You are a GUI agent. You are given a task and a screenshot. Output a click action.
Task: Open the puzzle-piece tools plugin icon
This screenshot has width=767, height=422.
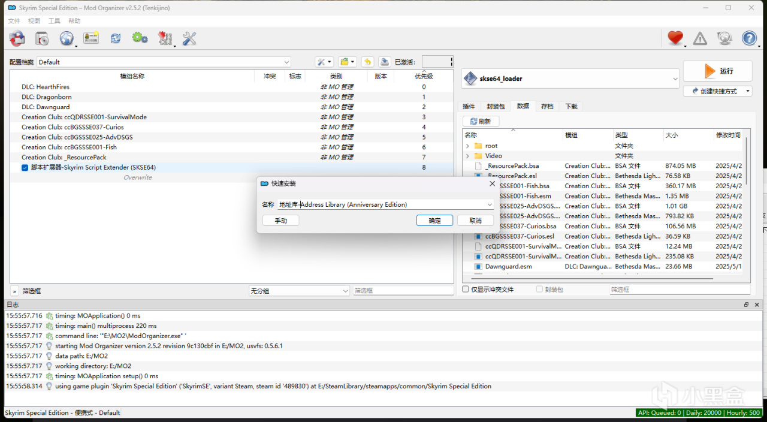pyautogui.click(x=165, y=38)
